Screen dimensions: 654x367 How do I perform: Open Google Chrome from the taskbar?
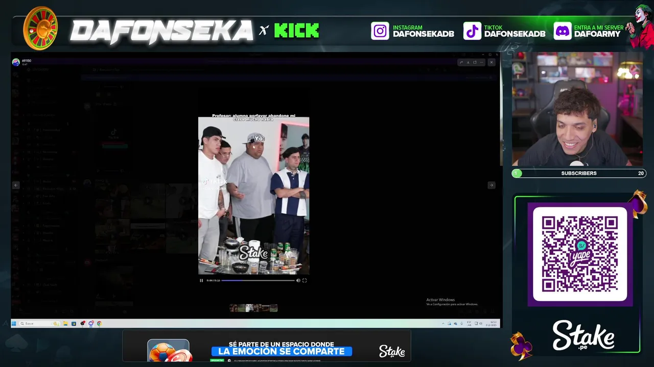99,324
